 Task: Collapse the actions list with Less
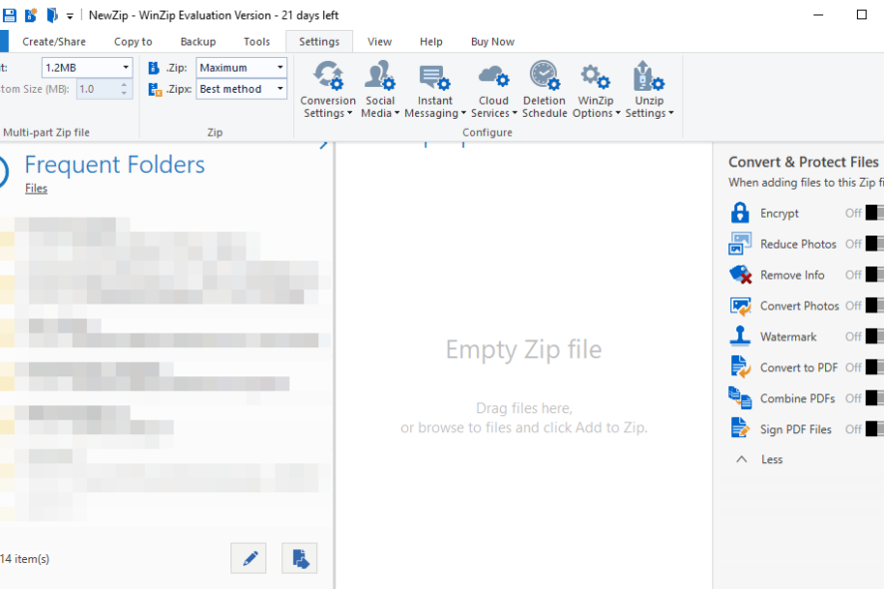tap(759, 459)
